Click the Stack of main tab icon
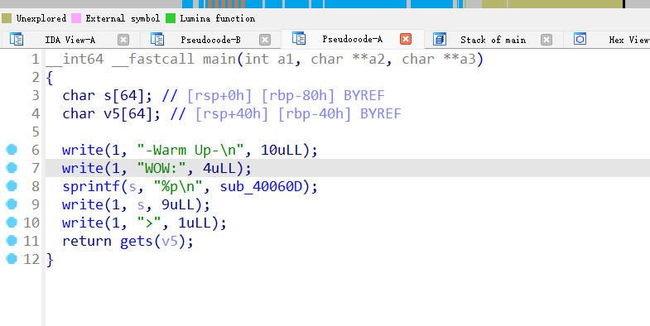Screen dimensions: 650x326 click(x=440, y=40)
